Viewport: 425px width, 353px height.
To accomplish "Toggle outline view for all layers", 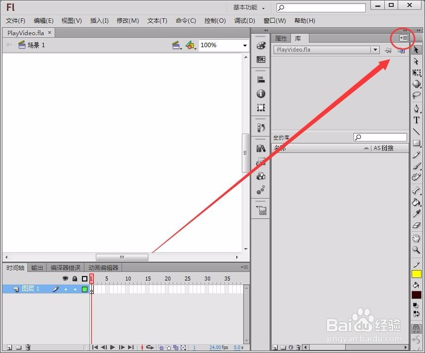I will point(84,279).
